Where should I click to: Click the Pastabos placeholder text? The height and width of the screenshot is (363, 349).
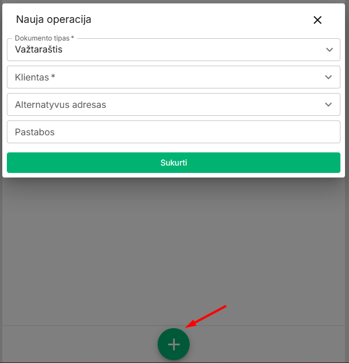35,132
